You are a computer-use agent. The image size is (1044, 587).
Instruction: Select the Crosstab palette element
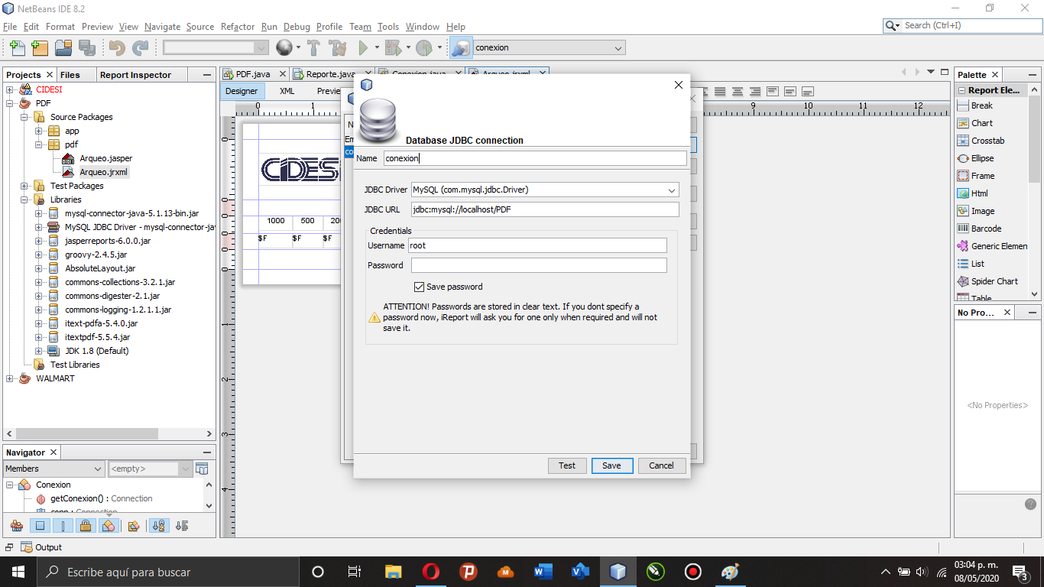(981, 141)
